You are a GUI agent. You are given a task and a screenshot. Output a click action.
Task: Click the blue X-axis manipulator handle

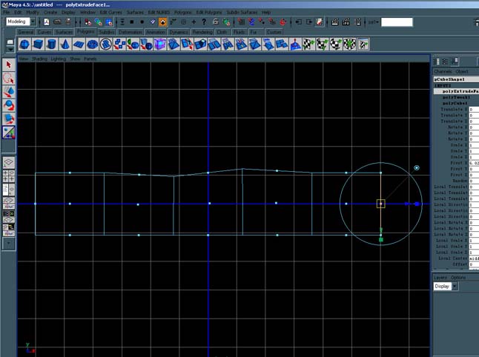[x=417, y=204]
